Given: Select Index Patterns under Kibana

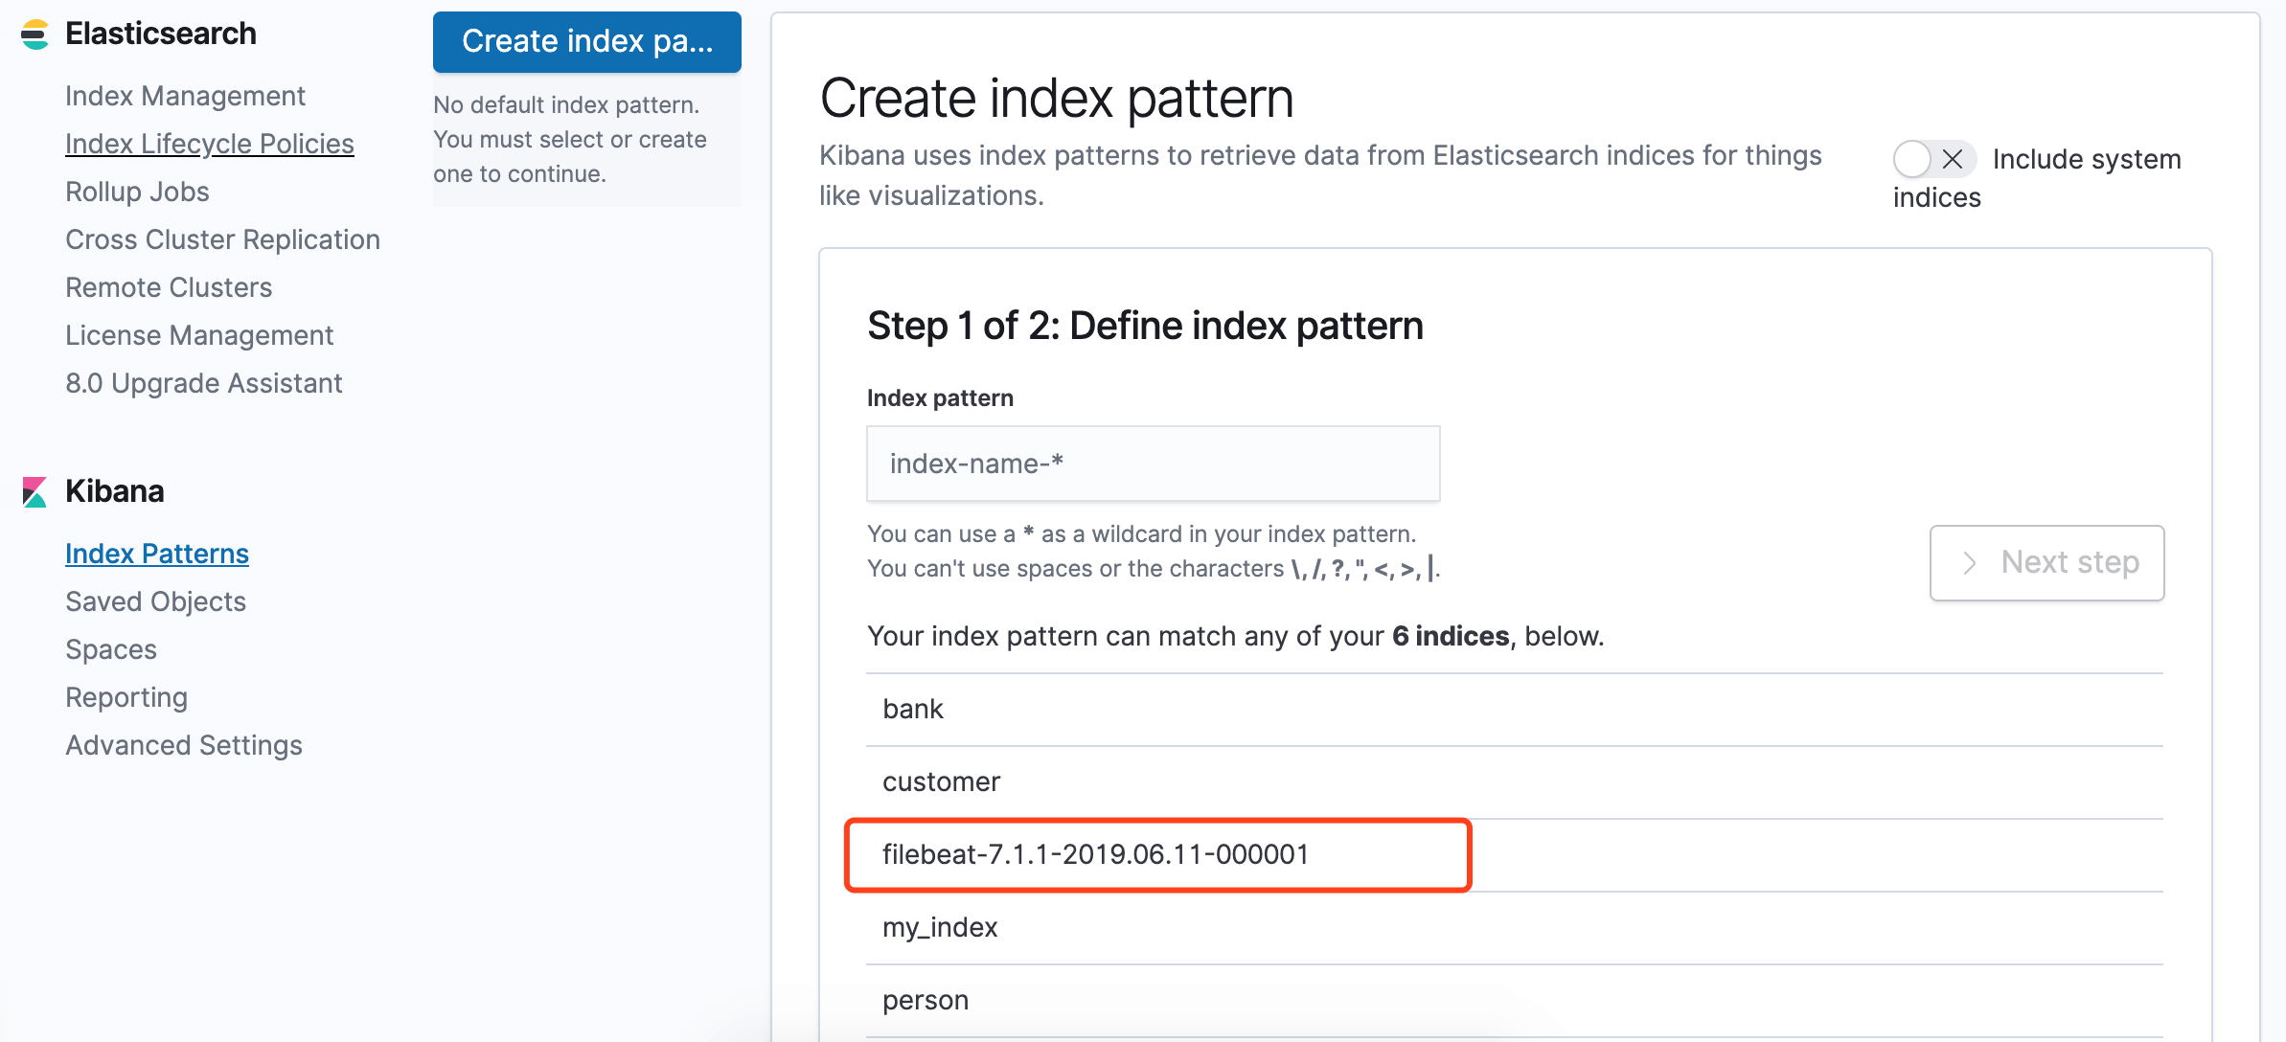Looking at the screenshot, I should (x=157, y=554).
